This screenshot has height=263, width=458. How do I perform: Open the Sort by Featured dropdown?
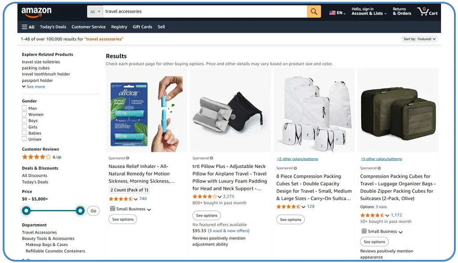click(420, 39)
